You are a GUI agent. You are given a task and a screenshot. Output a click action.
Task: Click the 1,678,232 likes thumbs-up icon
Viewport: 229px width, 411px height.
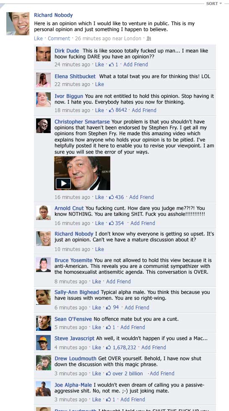108,347
